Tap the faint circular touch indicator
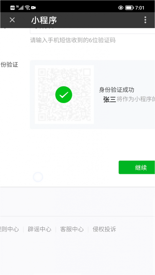This screenshot has height=275, width=155. [38, 177]
